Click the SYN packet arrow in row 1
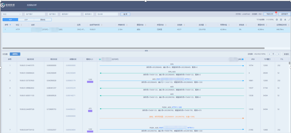Image resolution: width=291 pixels, height=133 pixels. pos(172,65)
